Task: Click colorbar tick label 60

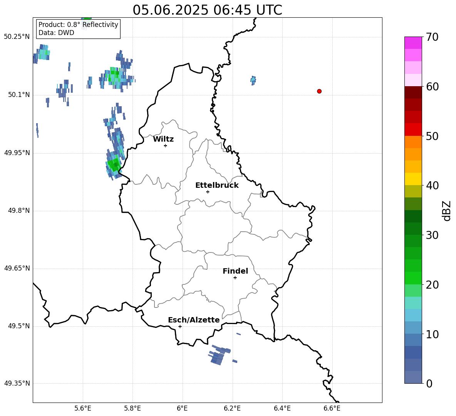Action: [x=432, y=87]
